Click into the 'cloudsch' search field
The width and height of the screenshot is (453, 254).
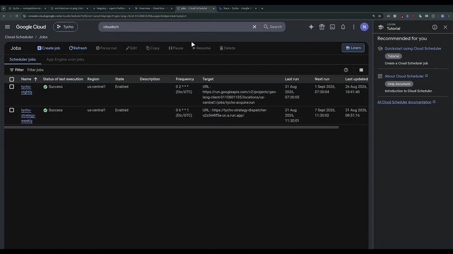coord(176,27)
